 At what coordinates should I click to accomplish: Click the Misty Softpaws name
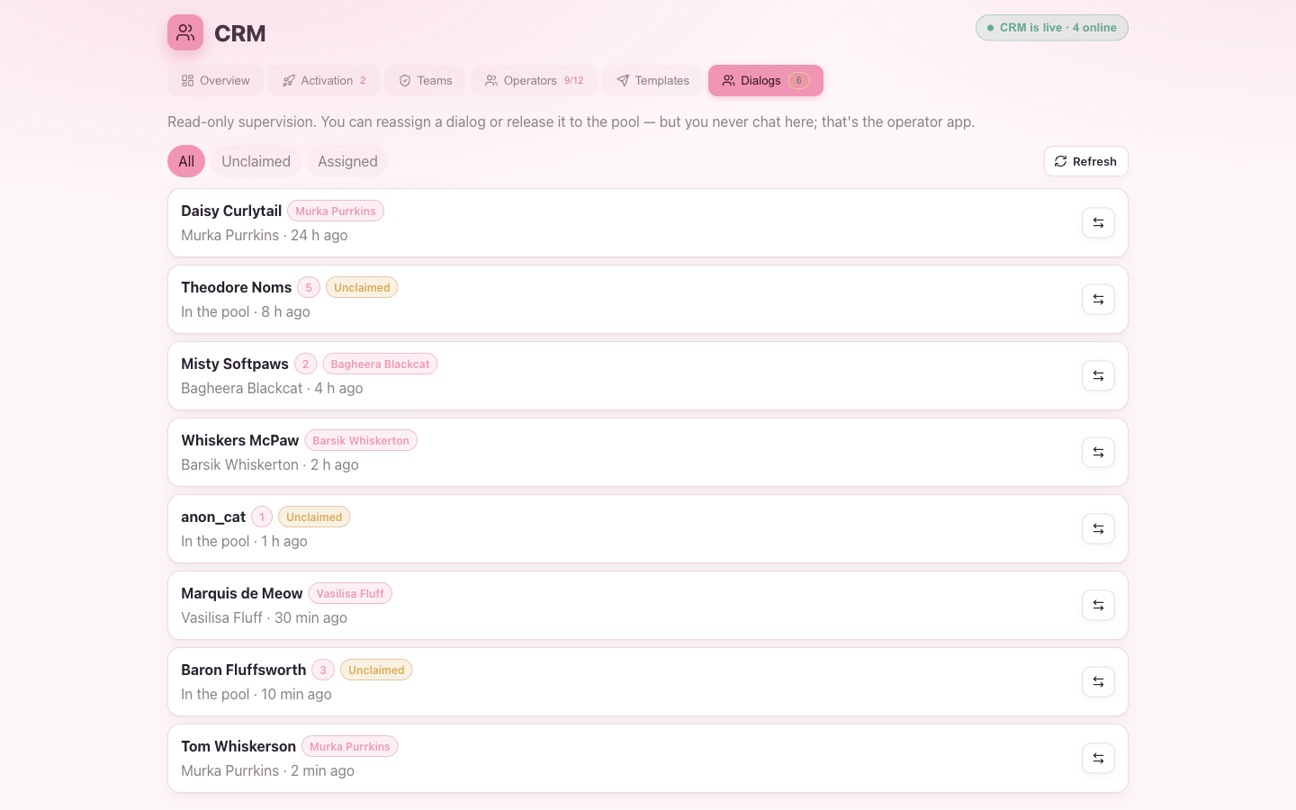click(235, 364)
